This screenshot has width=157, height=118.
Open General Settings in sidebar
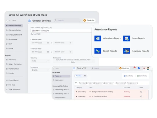(x=14, y=25)
